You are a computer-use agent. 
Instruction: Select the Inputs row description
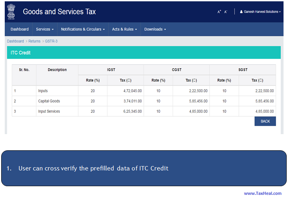point(43,91)
